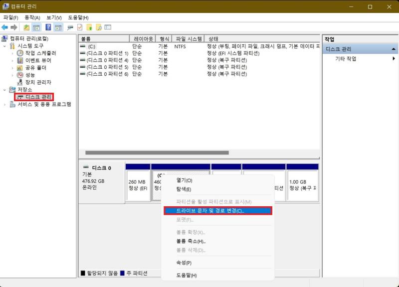Choose 볼륨 축소(H) from context menu
Viewport: 399px width, 287px height.
218,241
